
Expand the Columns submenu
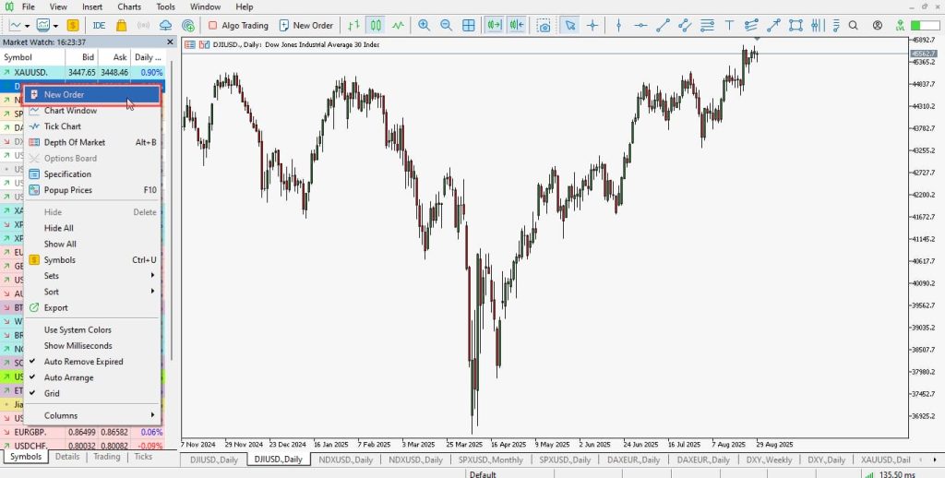[92, 415]
